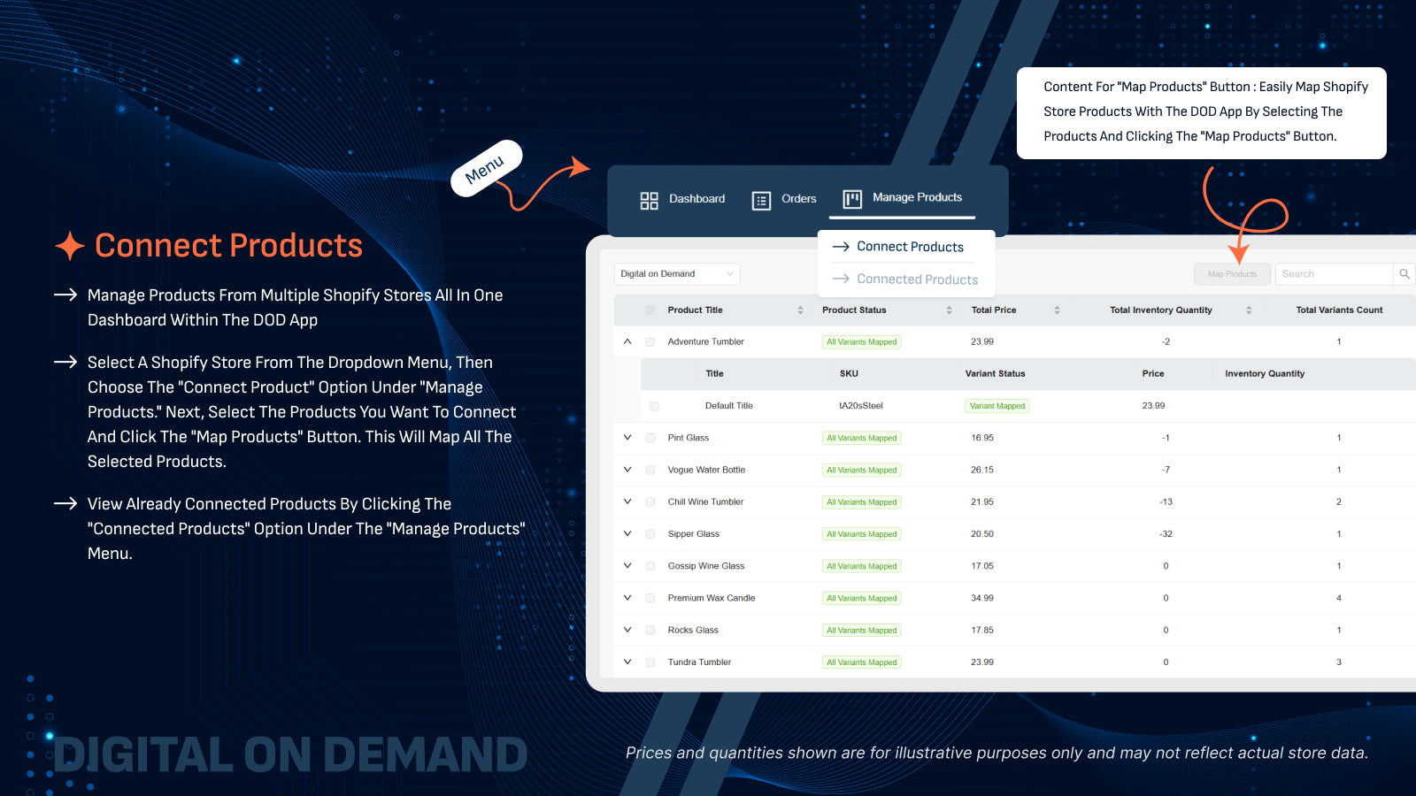Click the Inventory Quantity sub-header
The width and height of the screenshot is (1416, 796).
1264,374
